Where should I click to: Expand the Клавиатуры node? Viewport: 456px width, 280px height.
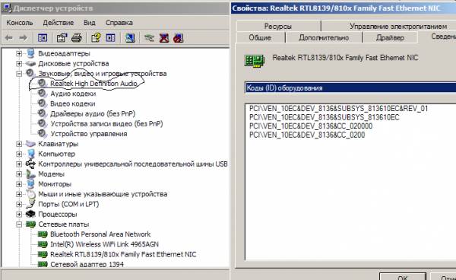[x=19, y=144]
